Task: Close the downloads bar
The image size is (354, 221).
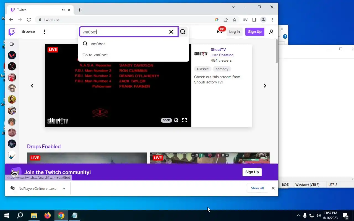Action: pos(273,188)
